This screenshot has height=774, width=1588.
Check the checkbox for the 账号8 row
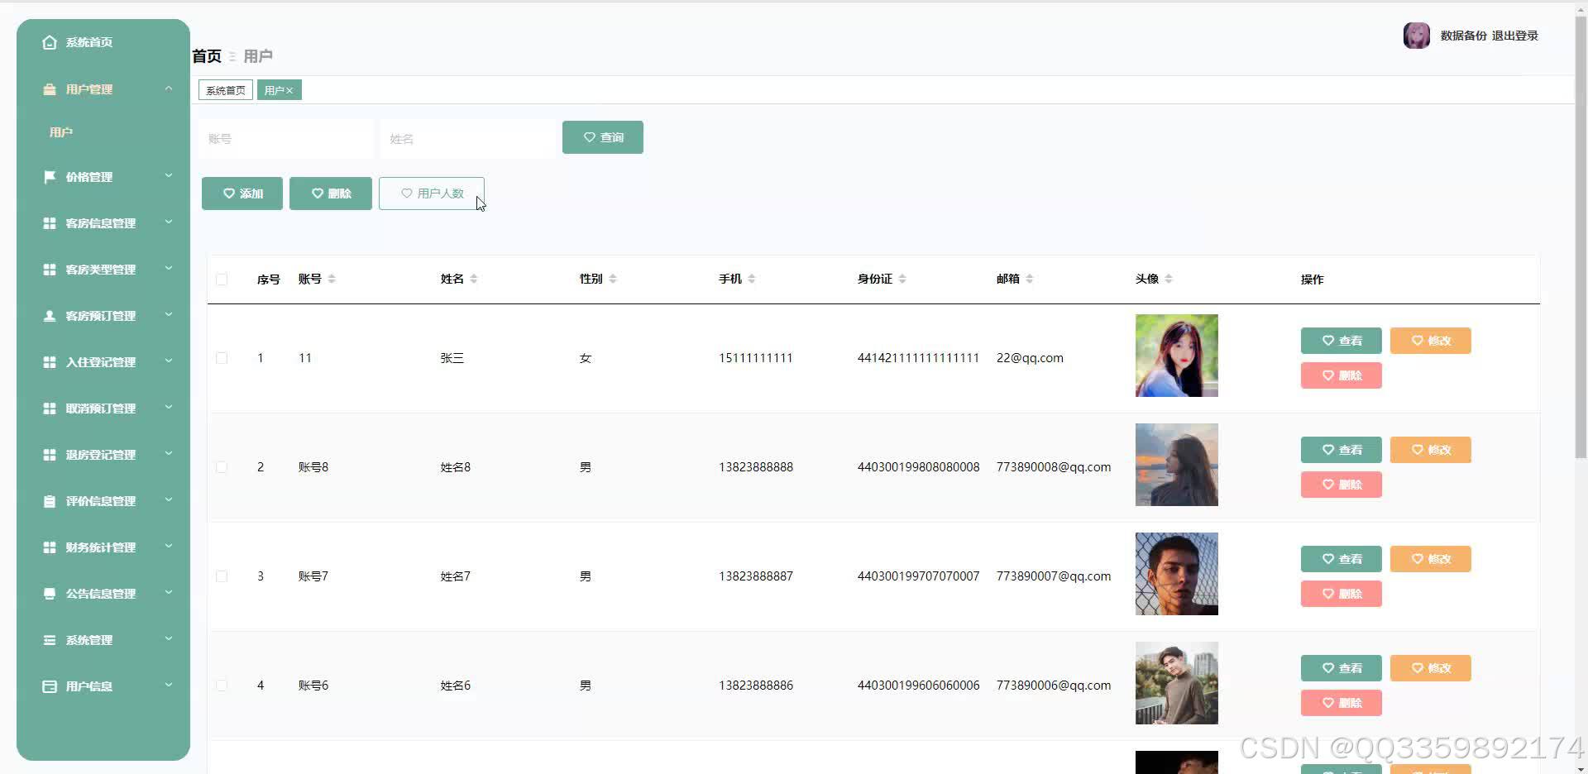222,467
